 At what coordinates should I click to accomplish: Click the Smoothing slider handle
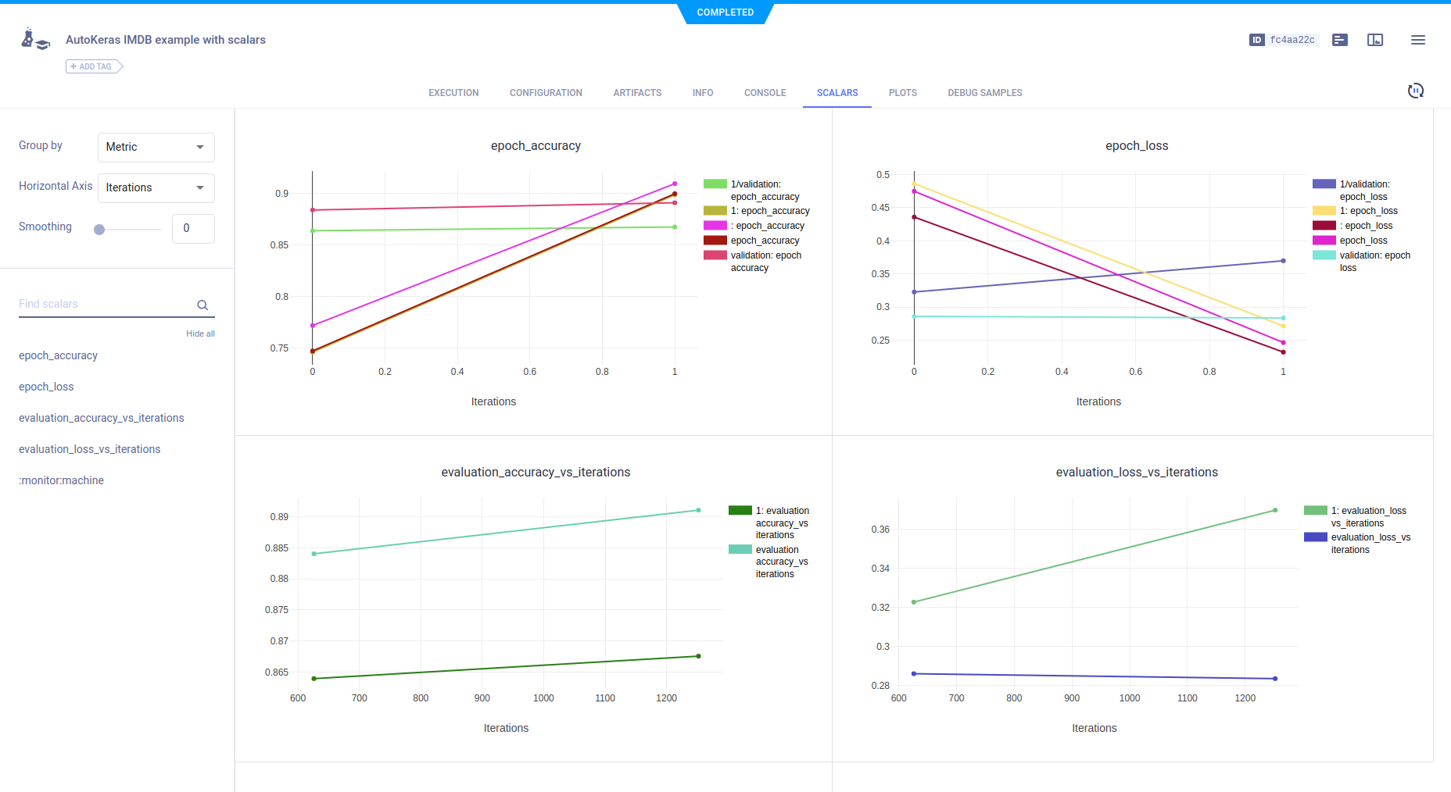pyautogui.click(x=99, y=230)
